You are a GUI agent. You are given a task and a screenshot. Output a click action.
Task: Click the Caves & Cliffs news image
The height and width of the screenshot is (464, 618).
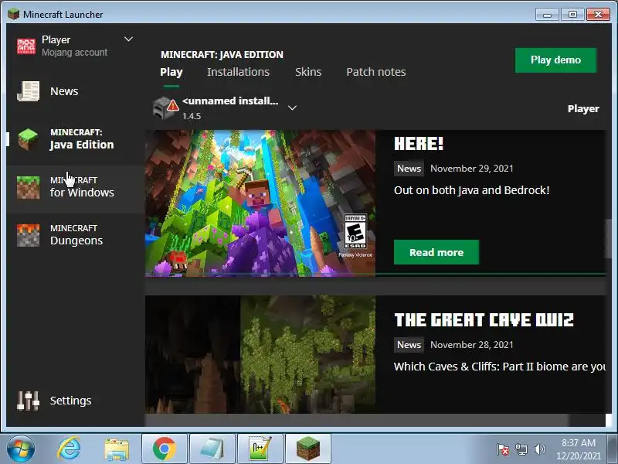coord(260,203)
